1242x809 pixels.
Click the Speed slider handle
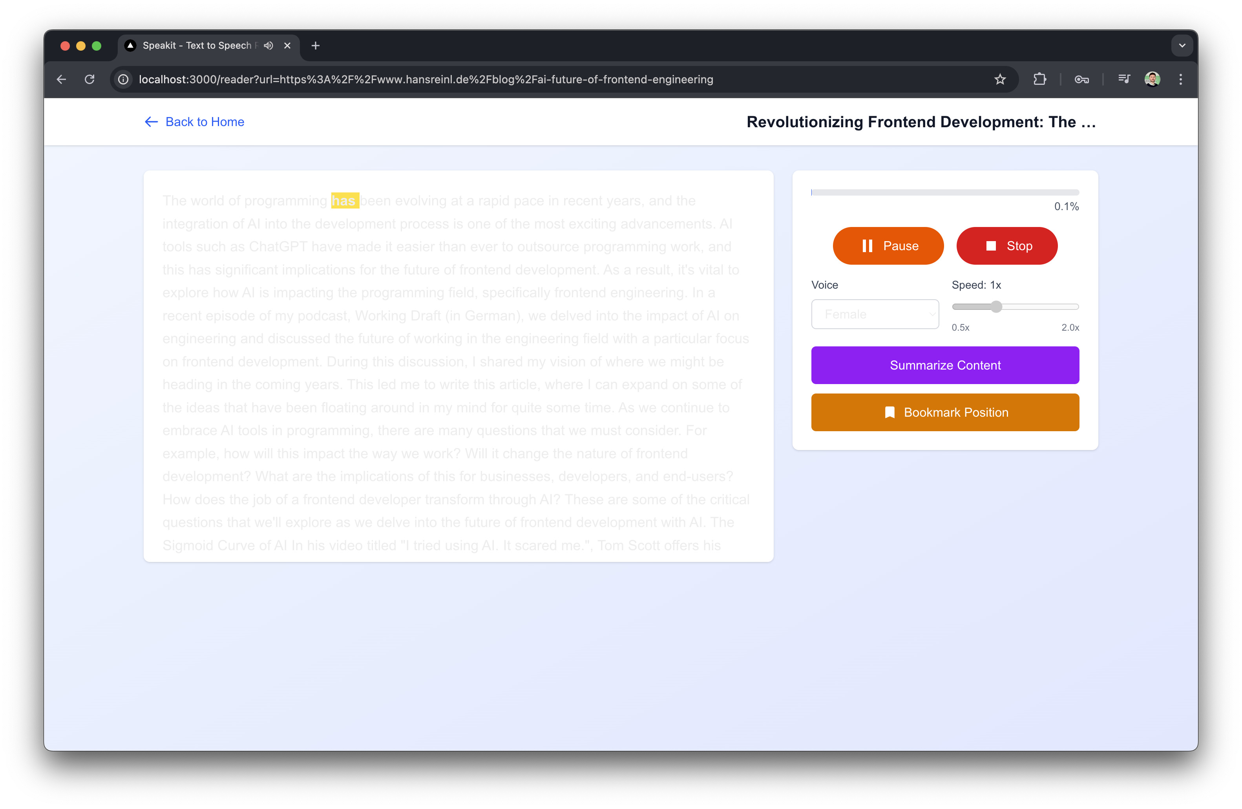point(996,307)
